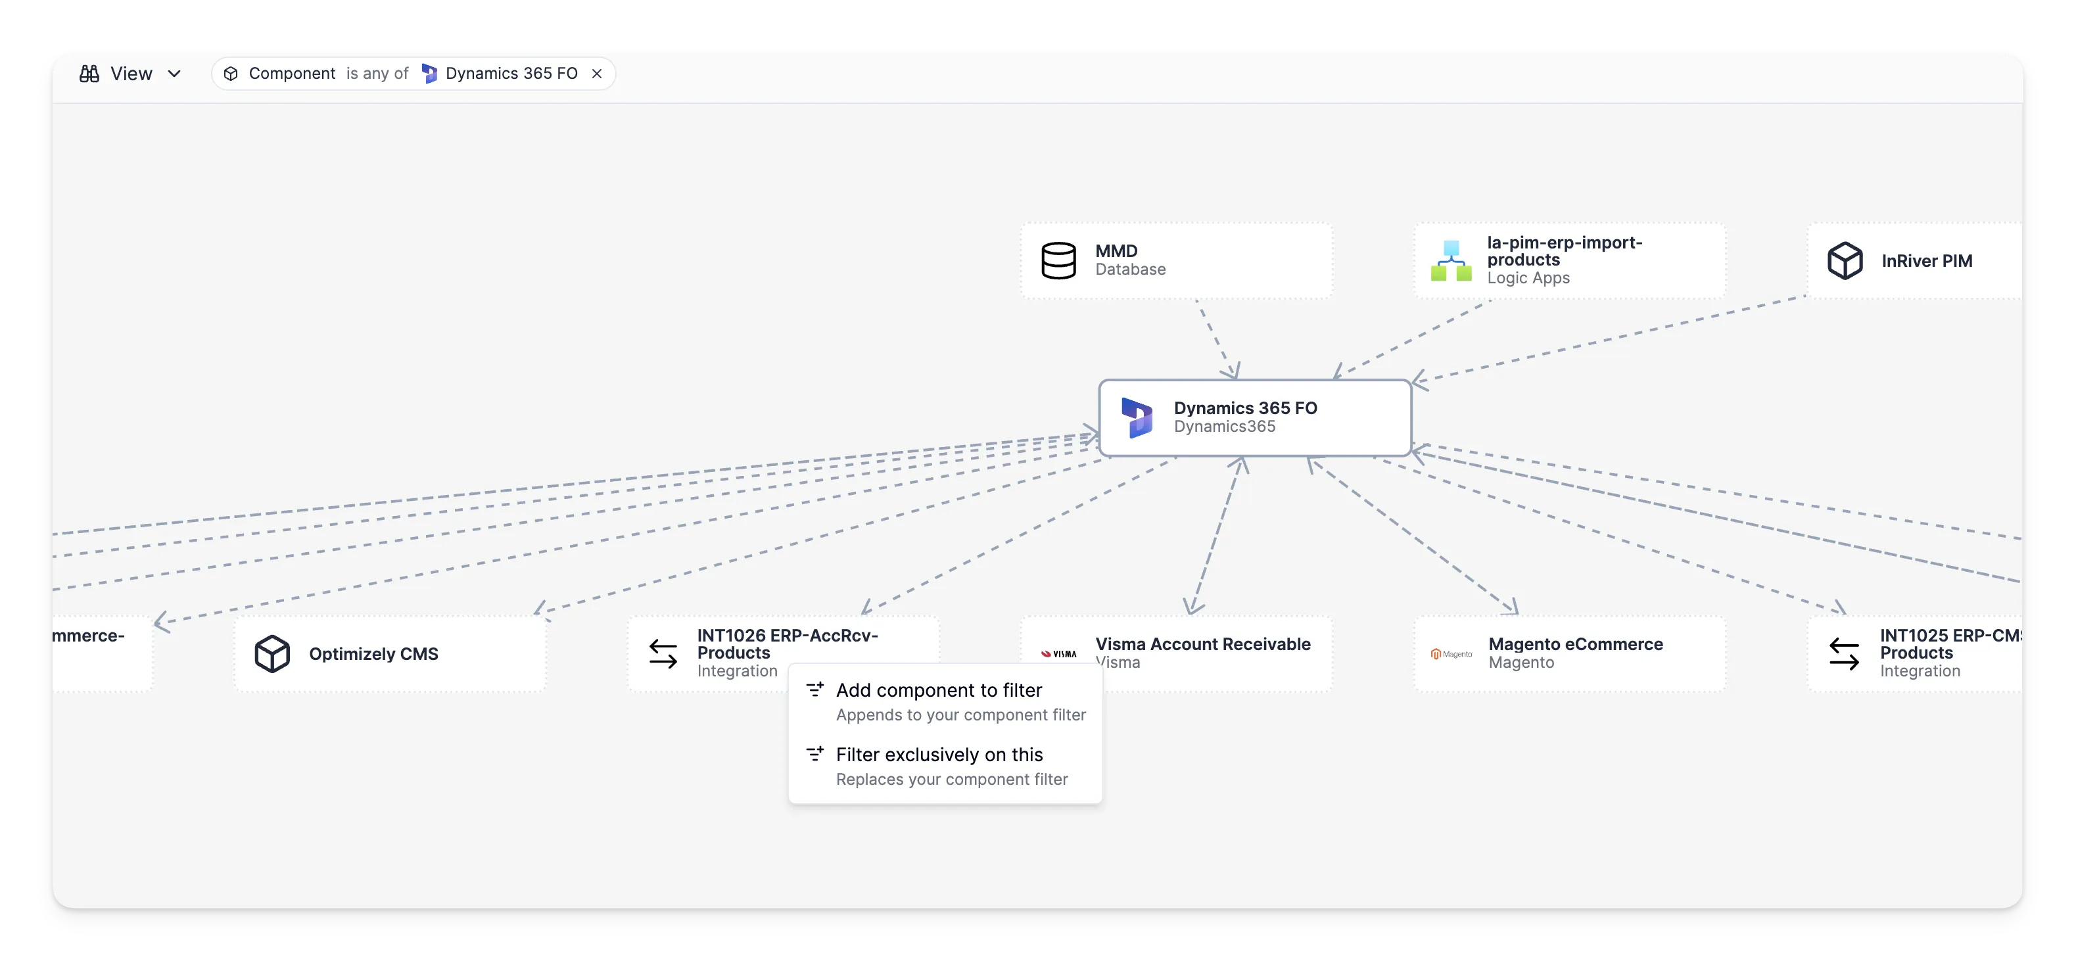Click the integration arrows icon on INT1026 ERP-AccRcv-Products
2076x961 pixels.
coord(663,653)
